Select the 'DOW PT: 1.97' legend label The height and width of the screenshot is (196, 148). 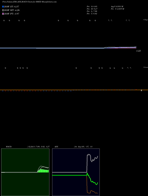(x=12, y=14)
